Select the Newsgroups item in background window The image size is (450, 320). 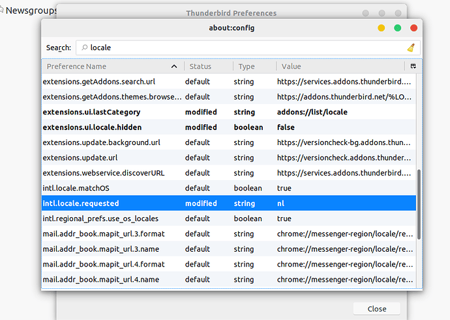(31, 10)
